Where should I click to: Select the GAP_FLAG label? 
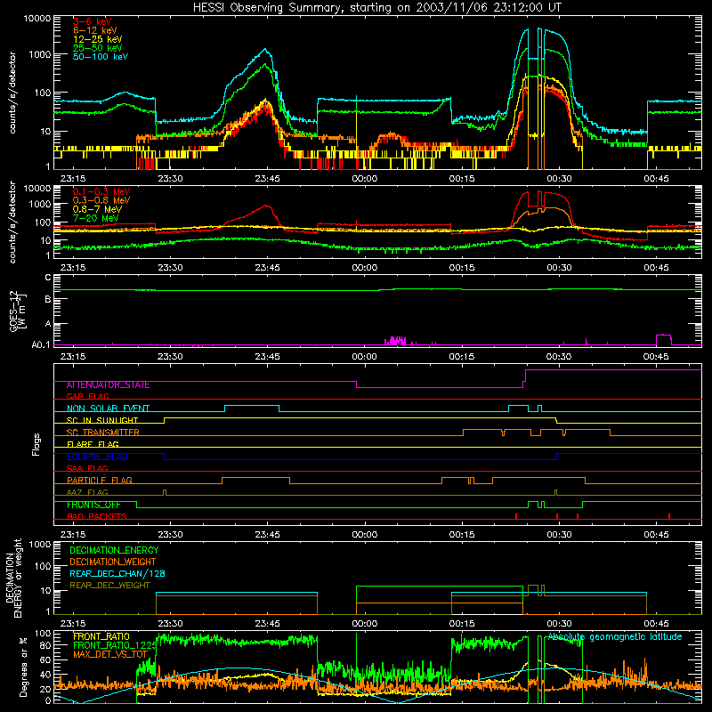tap(87, 396)
